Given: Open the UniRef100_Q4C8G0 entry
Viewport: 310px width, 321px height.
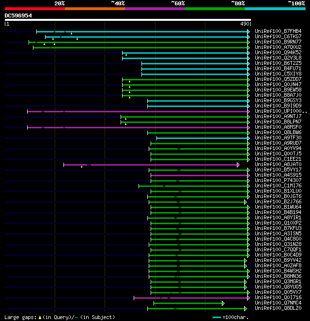Looking at the screenshot, I should 278,239.
